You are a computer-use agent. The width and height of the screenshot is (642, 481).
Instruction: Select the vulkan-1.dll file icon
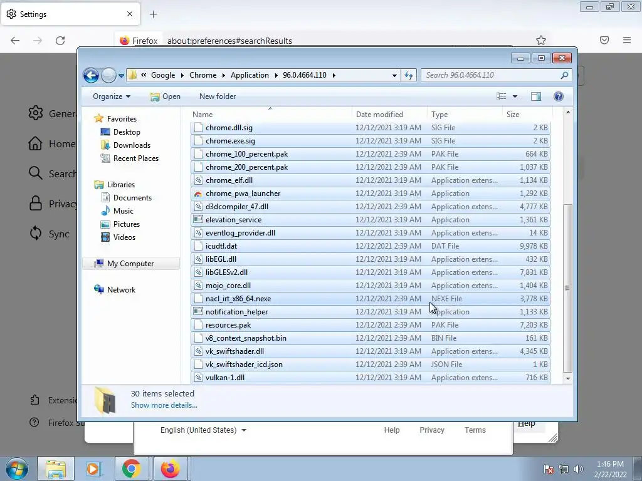[198, 378]
